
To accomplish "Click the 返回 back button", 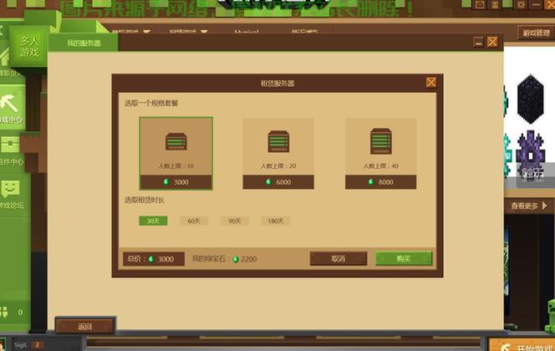I will [85, 326].
